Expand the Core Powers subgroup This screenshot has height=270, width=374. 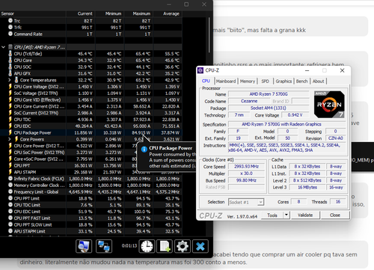[10, 139]
